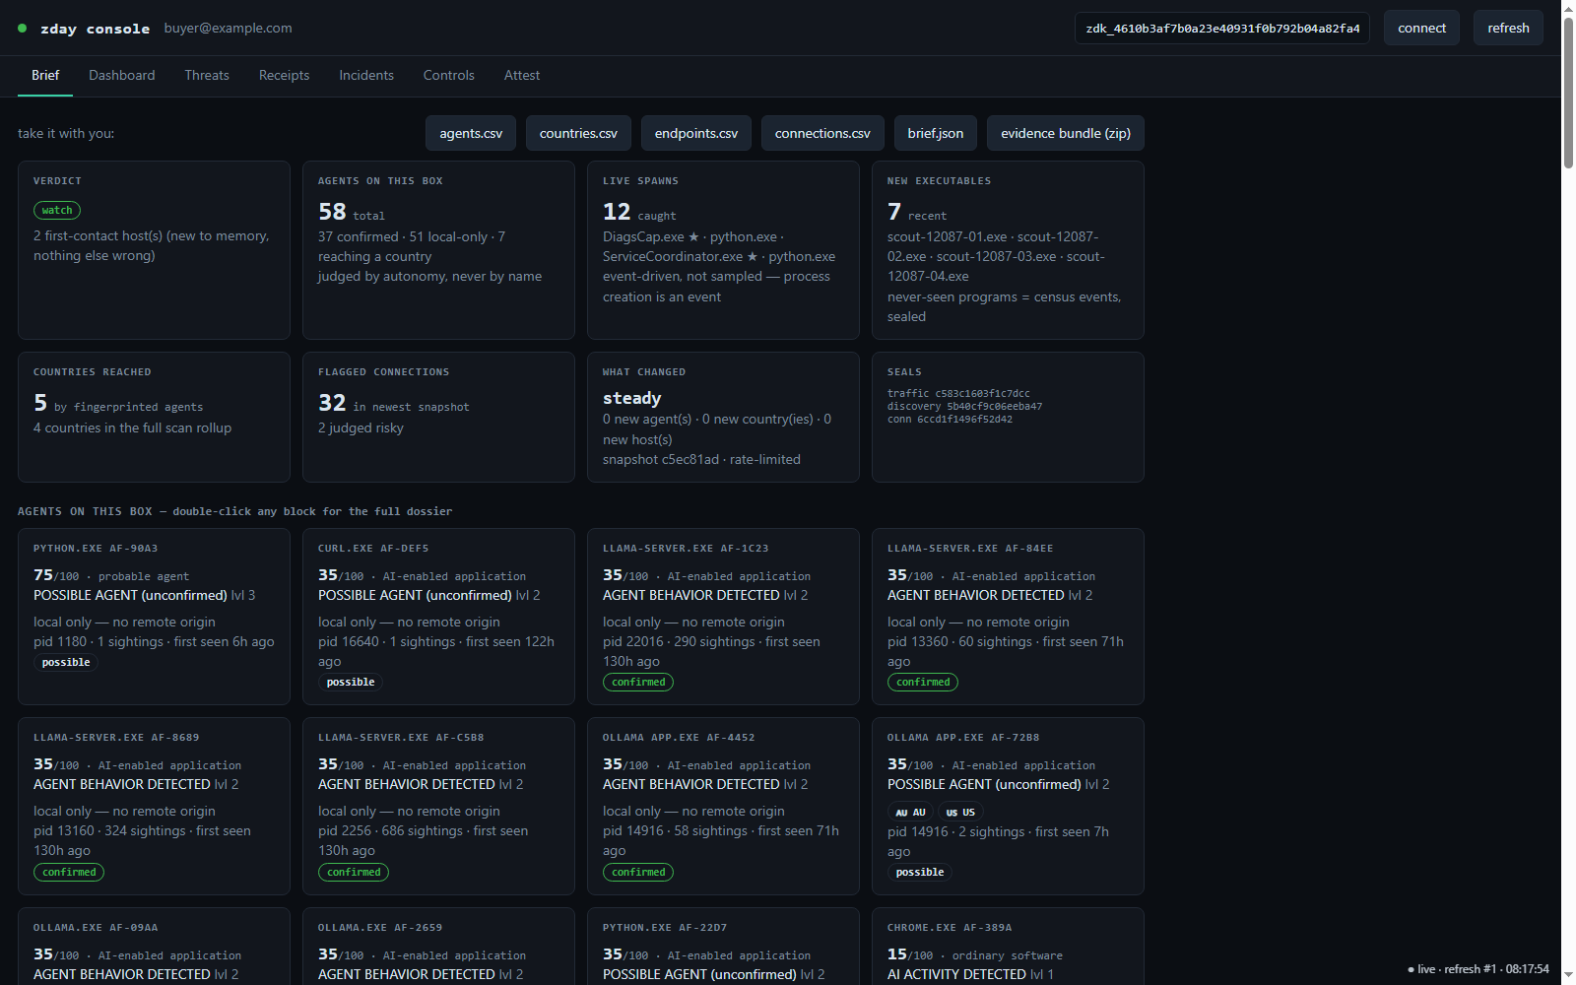
Task: Download brief.json
Action: coord(936,133)
